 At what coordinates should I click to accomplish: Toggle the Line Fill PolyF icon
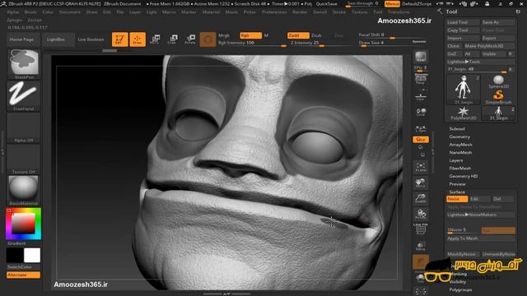coord(421,229)
